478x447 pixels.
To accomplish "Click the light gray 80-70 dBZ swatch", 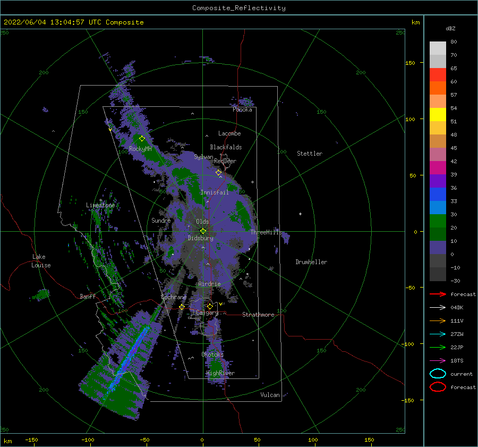I will [x=438, y=48].
